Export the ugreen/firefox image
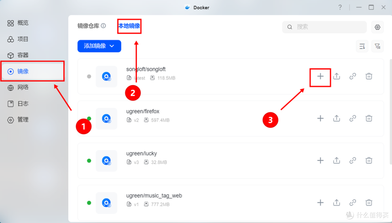Viewport: 392px width, 223px height. tap(336, 118)
